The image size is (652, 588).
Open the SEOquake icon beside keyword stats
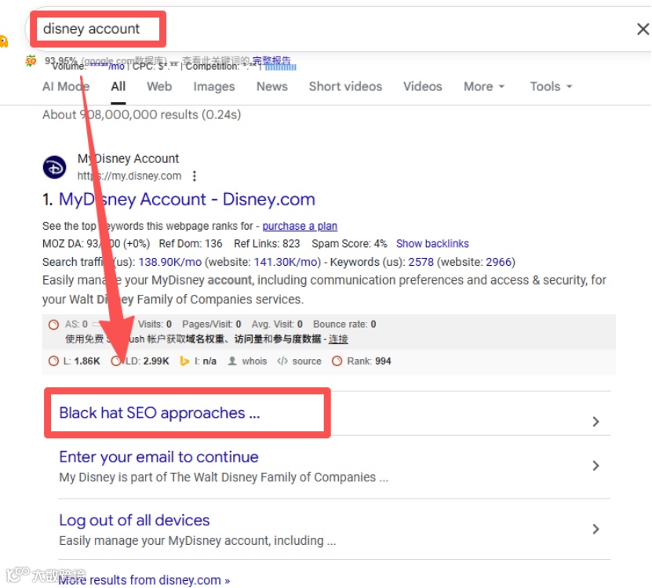tap(31, 61)
